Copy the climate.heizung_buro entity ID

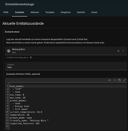point(31,58)
